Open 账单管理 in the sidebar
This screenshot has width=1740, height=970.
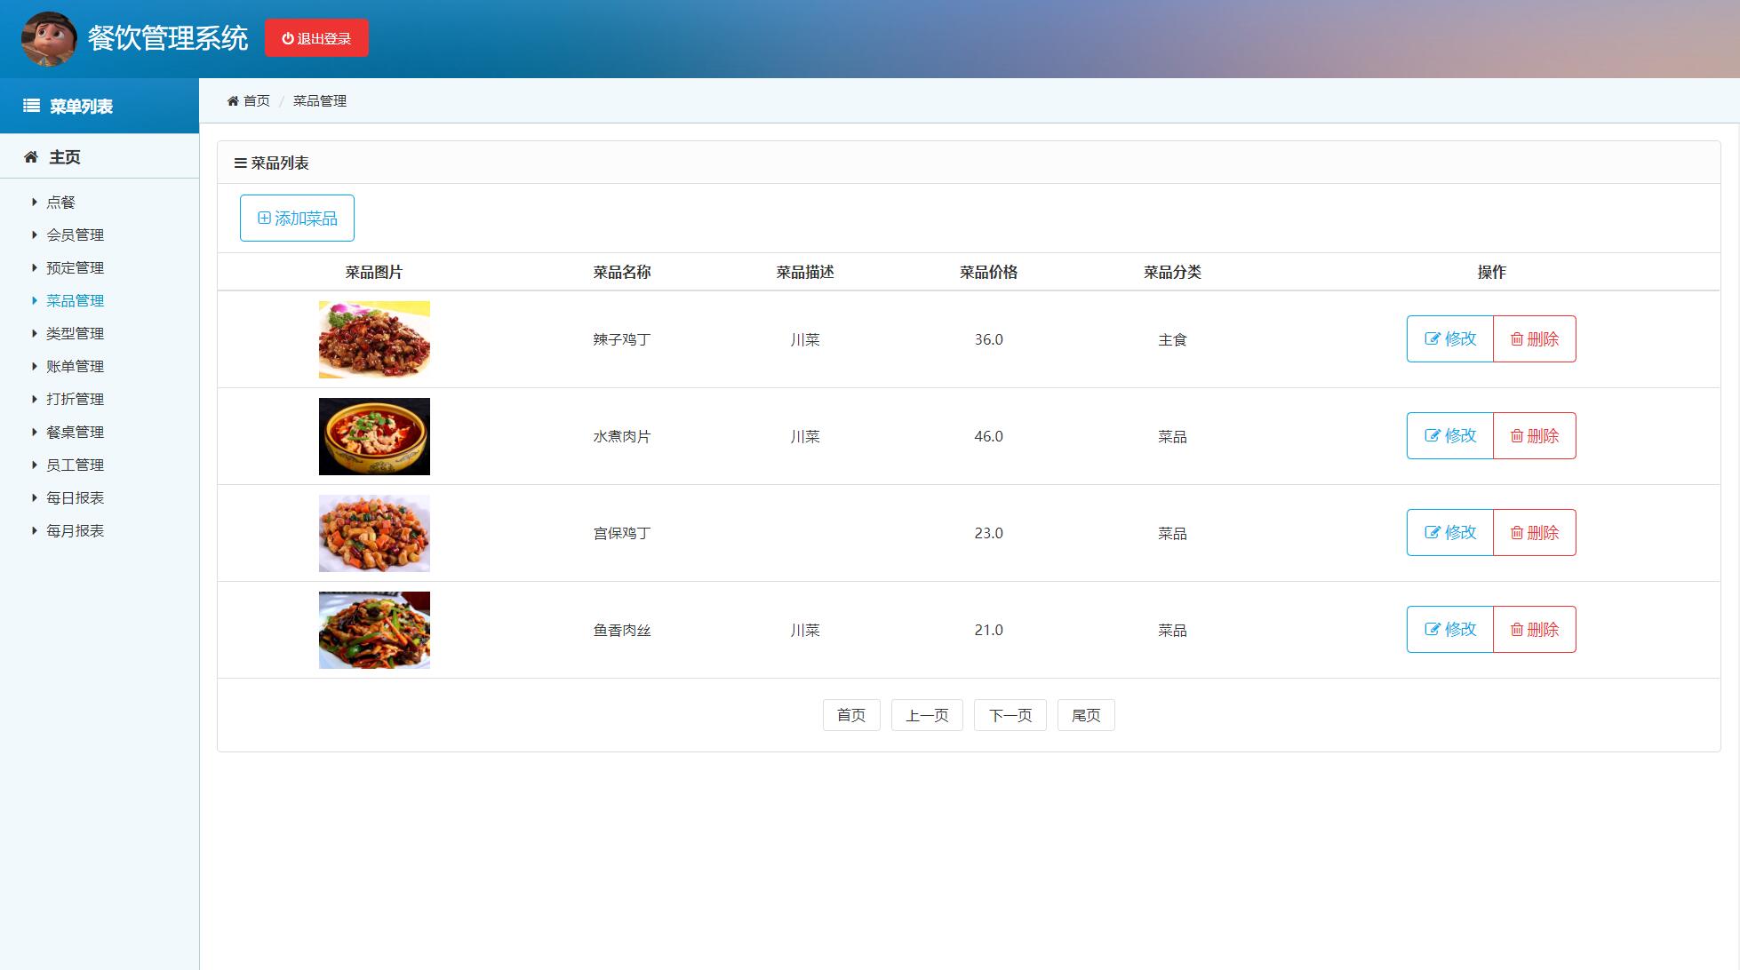coord(75,367)
